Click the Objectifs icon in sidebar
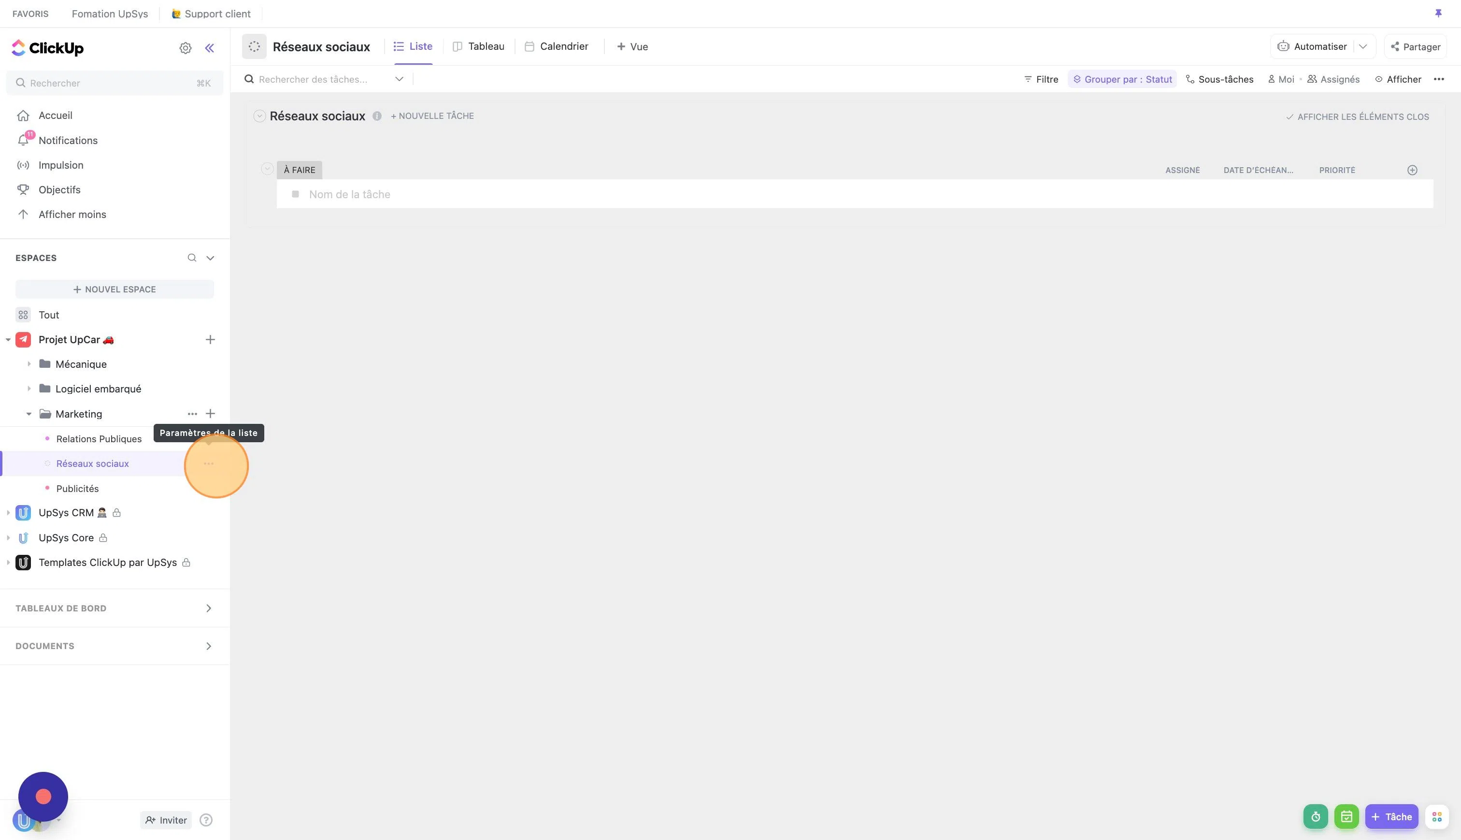Image resolution: width=1461 pixels, height=840 pixels. pos(22,189)
